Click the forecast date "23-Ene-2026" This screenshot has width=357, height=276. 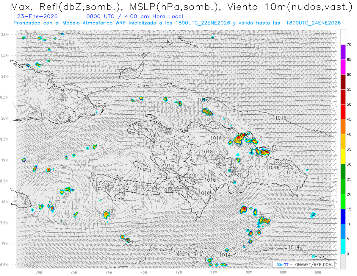(x=37, y=17)
